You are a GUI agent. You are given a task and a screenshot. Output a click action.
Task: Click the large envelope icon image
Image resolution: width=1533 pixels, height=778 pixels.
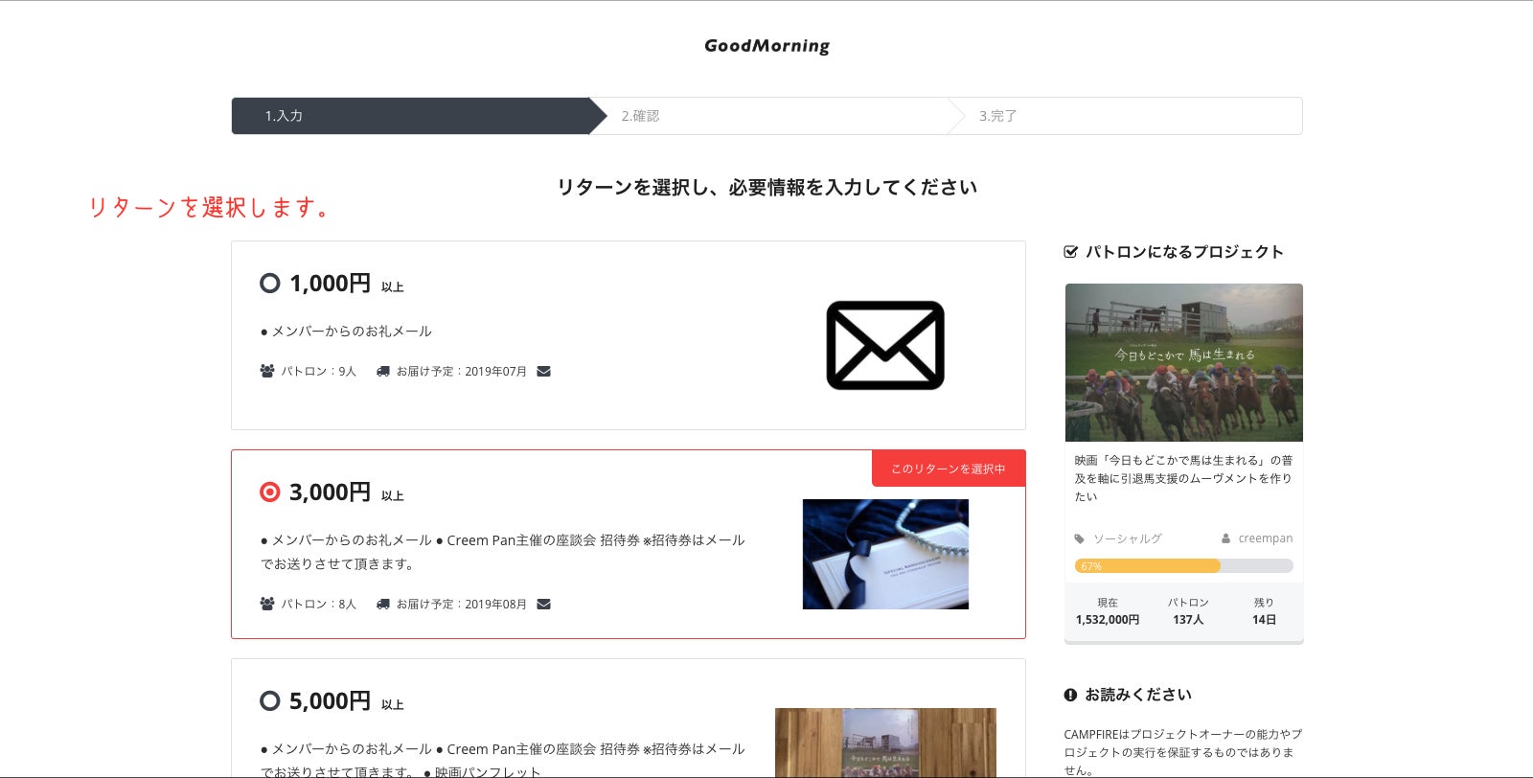tap(885, 345)
